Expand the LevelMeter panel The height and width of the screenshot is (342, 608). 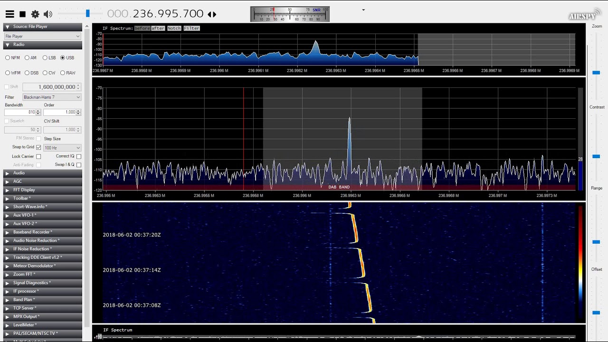tap(43, 325)
